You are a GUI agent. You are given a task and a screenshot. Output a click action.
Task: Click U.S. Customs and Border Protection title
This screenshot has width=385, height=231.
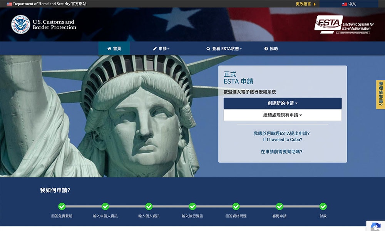click(x=54, y=25)
